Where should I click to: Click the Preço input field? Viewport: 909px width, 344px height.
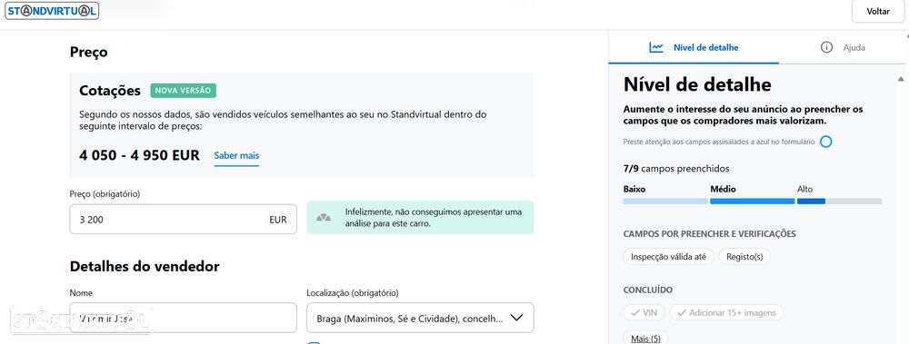coord(184,220)
